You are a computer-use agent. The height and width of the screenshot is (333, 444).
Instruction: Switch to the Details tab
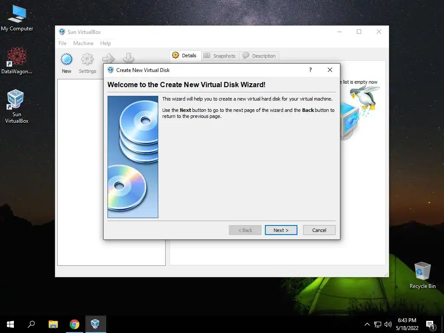point(186,55)
